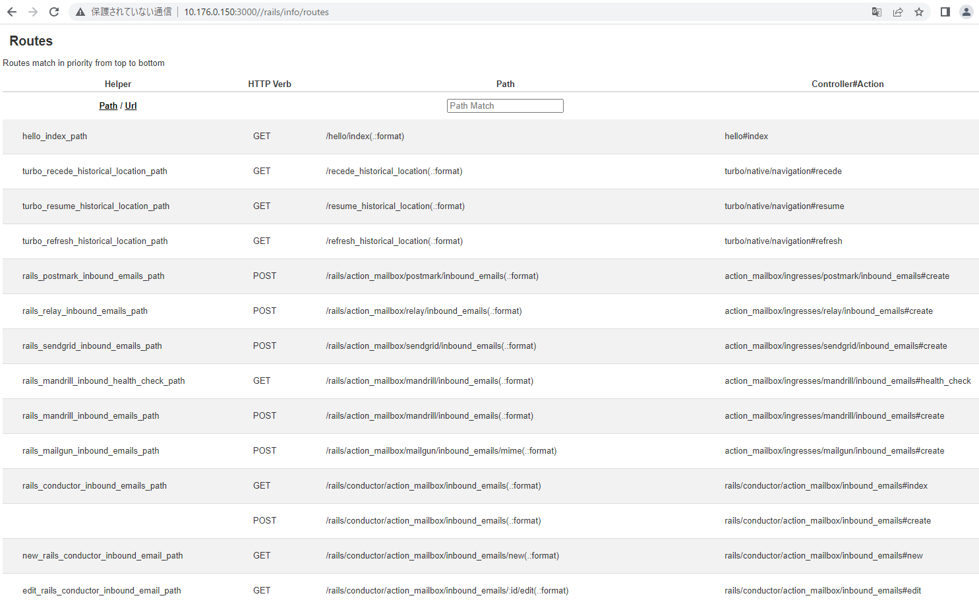Viewport: 979px width, 608px height.
Task: Click the not-secure warning icon
Action: [x=80, y=12]
